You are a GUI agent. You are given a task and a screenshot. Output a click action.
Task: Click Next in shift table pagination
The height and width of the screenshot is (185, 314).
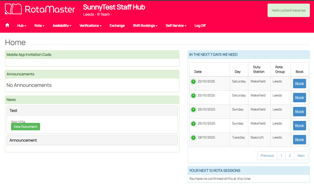pyautogui.click(x=301, y=155)
